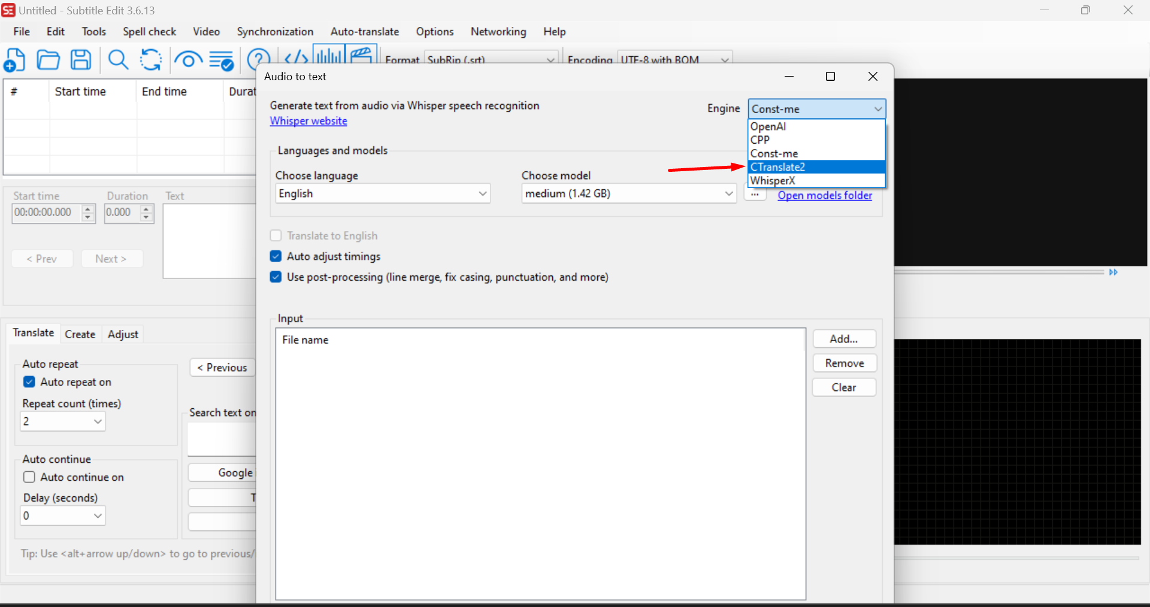Open the Spell check menu

(x=149, y=32)
